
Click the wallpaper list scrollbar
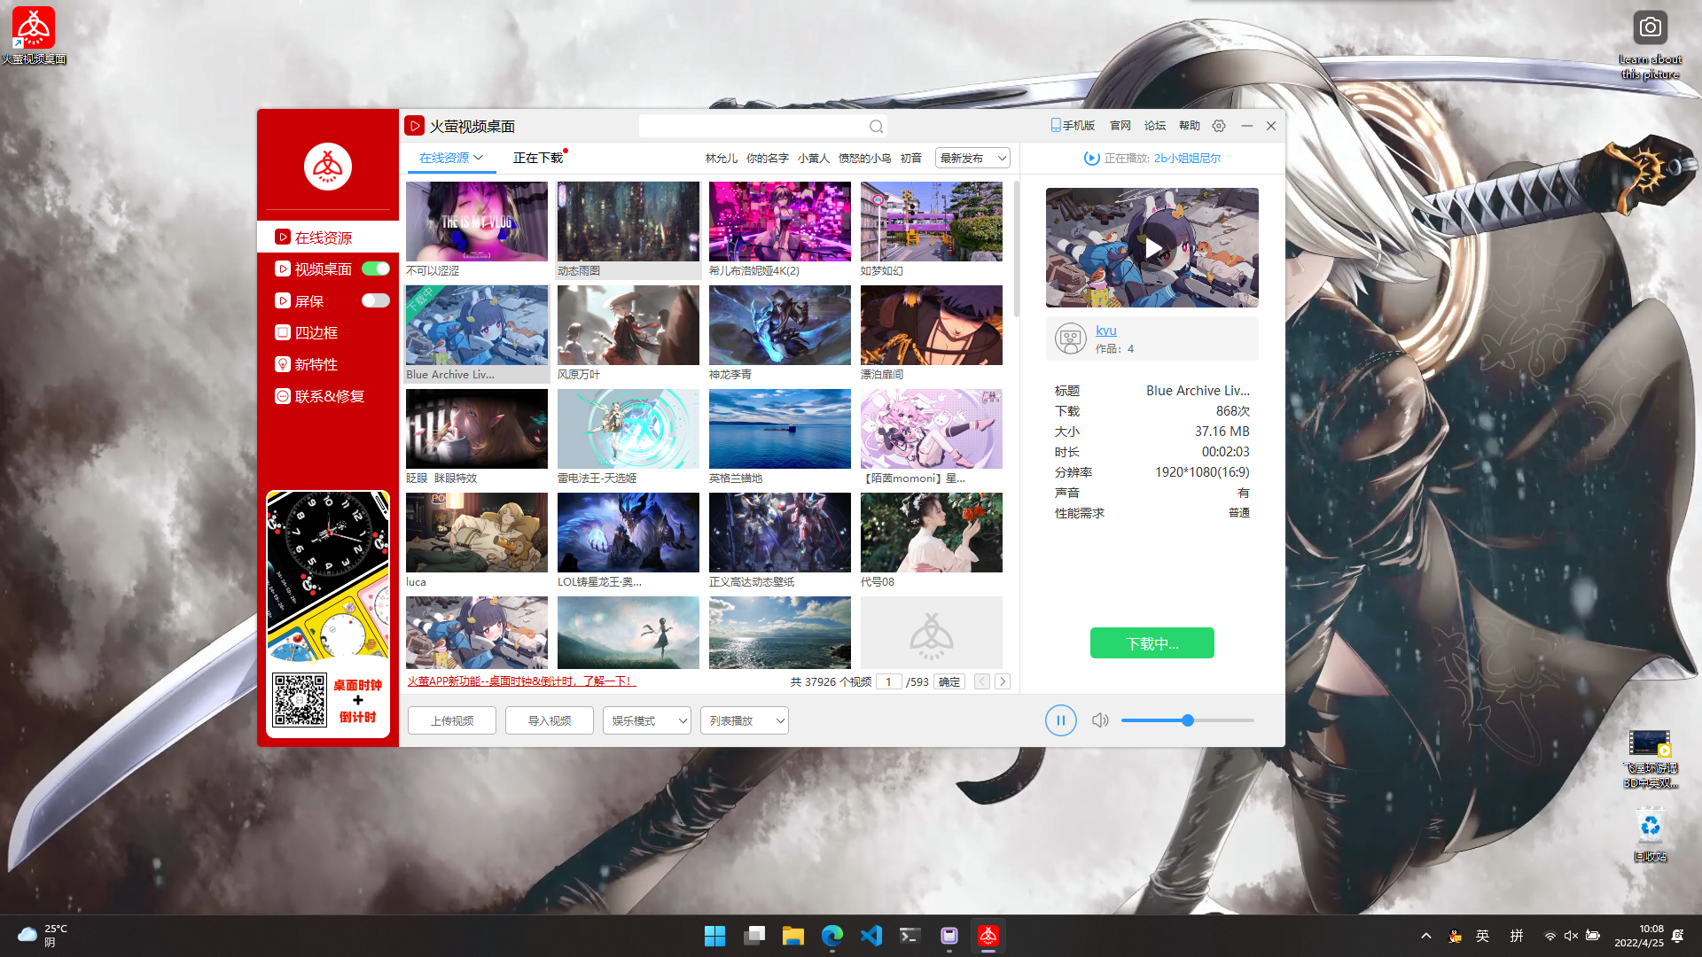(x=1017, y=249)
